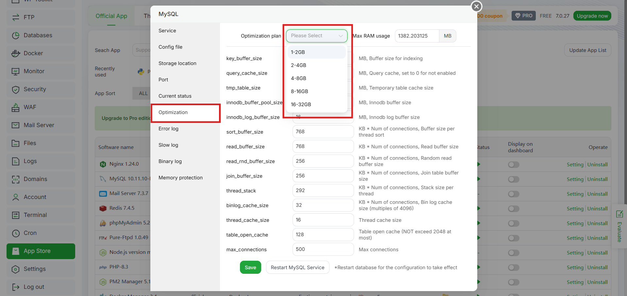Select the 4-8GB optimization plan
The height and width of the screenshot is (296, 627).
coord(316,78)
